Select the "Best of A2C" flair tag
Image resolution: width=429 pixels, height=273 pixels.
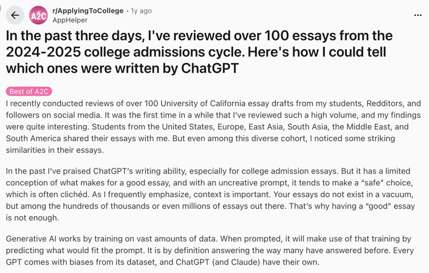[29, 91]
